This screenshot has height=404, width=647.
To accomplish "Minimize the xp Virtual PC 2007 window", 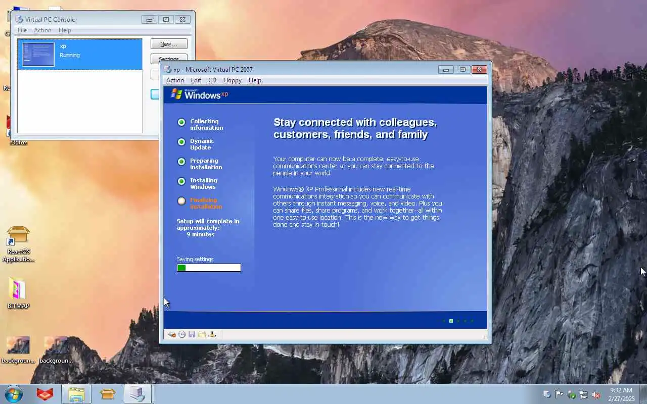I will pyautogui.click(x=446, y=70).
